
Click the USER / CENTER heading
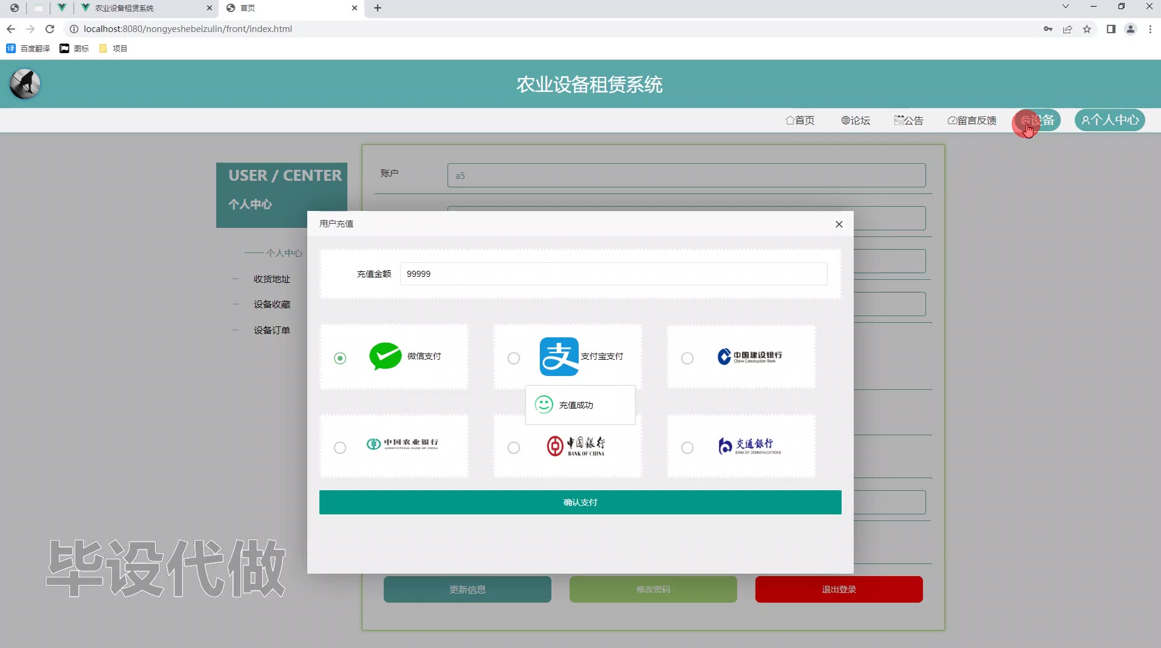(285, 175)
